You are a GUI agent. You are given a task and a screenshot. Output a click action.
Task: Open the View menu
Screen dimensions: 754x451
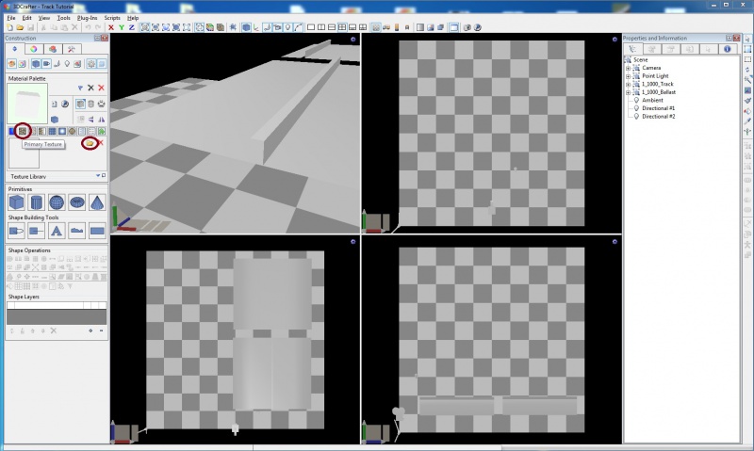point(43,18)
